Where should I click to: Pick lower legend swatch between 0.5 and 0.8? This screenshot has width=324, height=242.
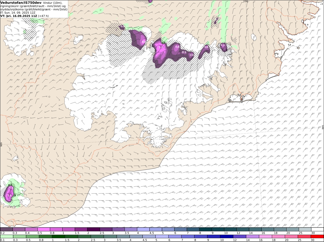tap(32, 237)
